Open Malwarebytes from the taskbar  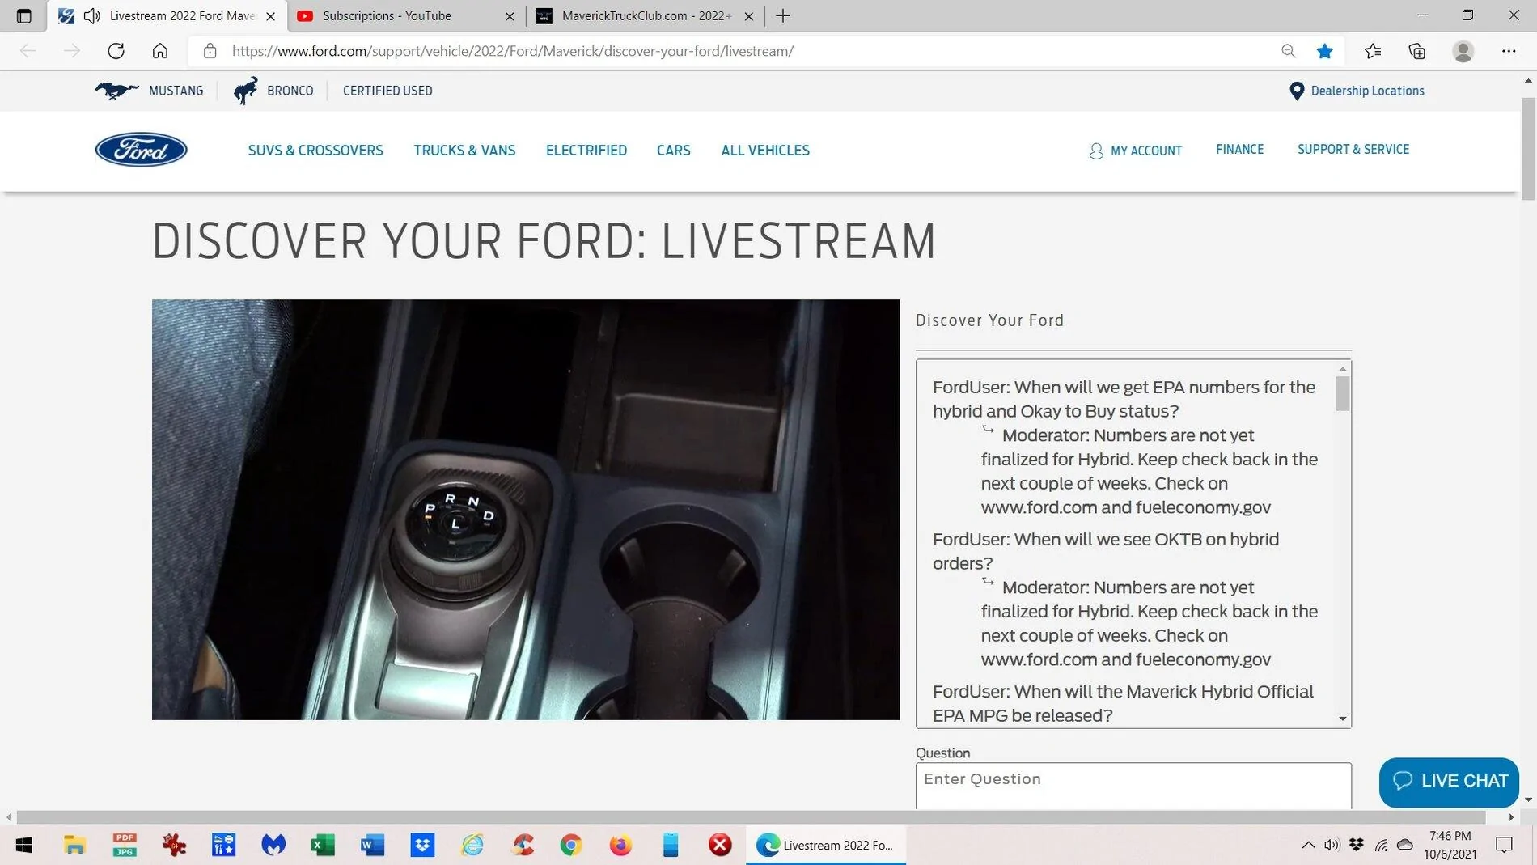click(273, 845)
